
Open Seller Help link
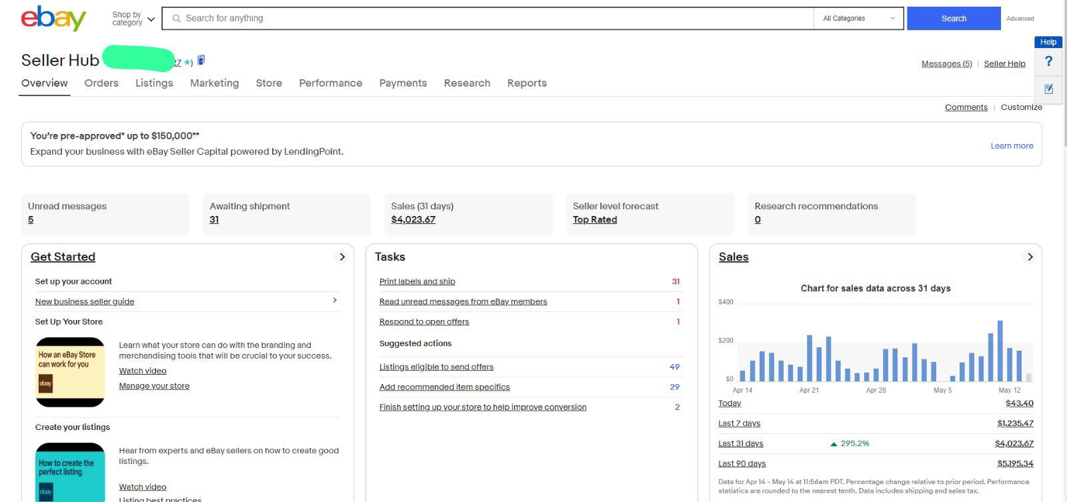pyautogui.click(x=1004, y=64)
